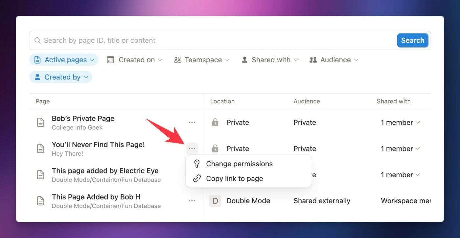Select Copy link to page from the menu
The height and width of the screenshot is (238, 460).
[x=234, y=178]
